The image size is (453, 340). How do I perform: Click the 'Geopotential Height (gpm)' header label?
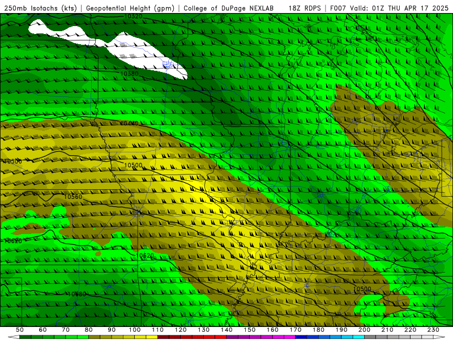(130, 8)
